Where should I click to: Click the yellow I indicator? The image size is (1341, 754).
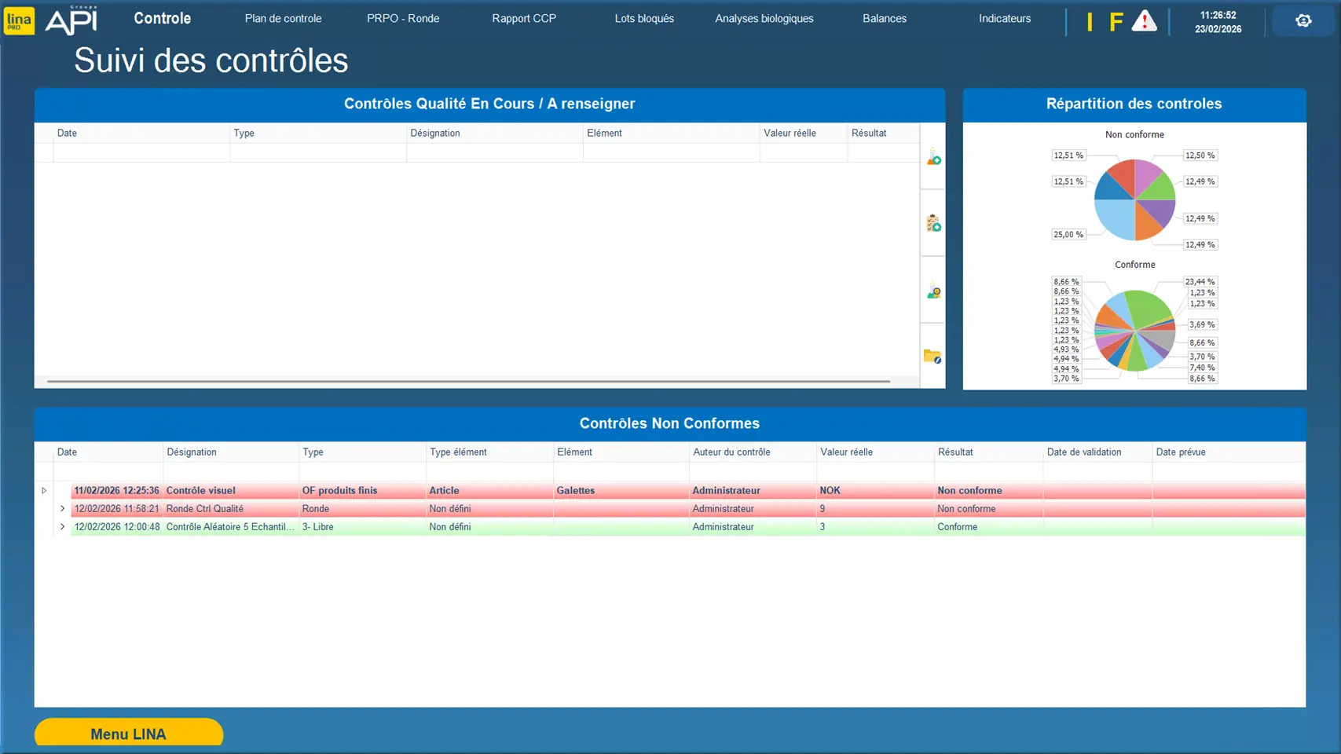point(1090,22)
